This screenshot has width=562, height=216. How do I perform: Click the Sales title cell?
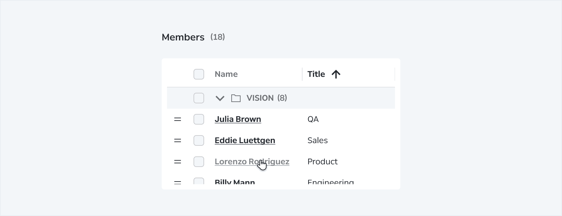pyautogui.click(x=317, y=140)
